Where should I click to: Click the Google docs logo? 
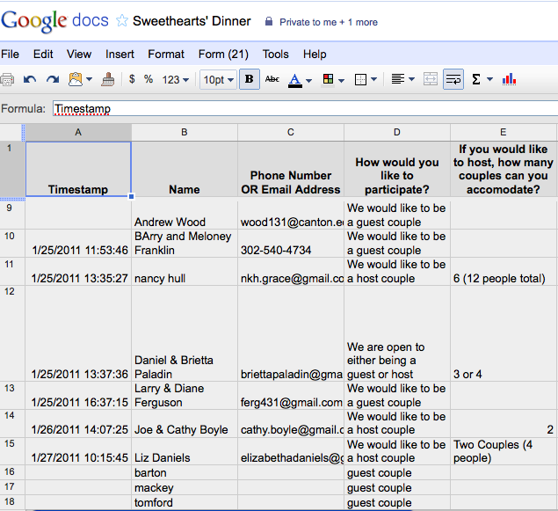pos(54,21)
